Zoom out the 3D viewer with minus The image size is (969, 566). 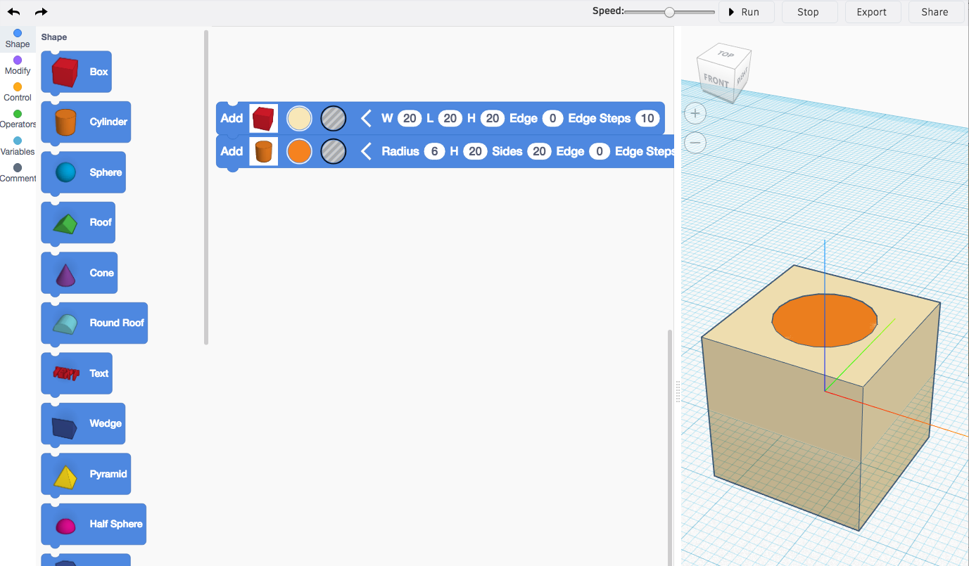[695, 143]
